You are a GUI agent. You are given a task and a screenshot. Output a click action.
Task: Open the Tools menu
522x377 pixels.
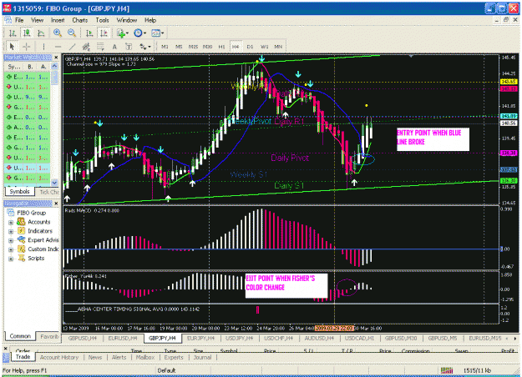point(102,20)
